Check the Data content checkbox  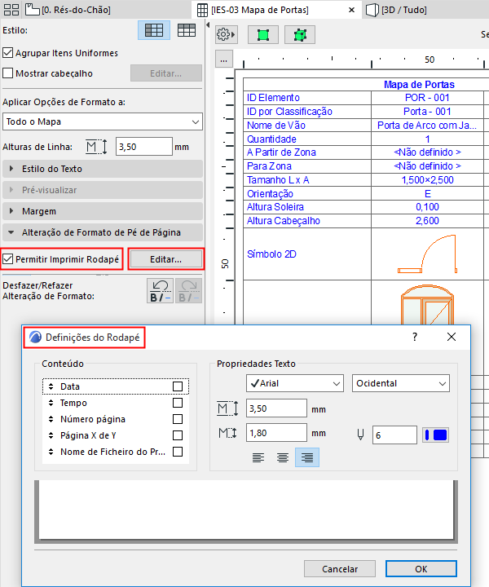[x=178, y=386]
